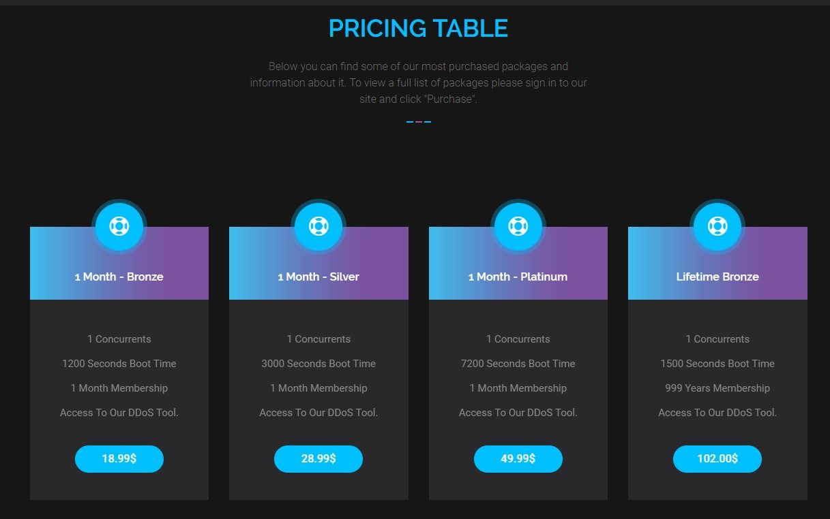Choose the 28.99$ price button
830x519 pixels.
tap(318, 459)
